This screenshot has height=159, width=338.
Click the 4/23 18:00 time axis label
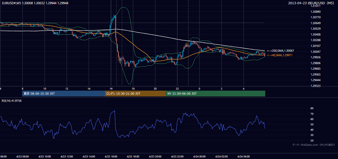click(133, 156)
